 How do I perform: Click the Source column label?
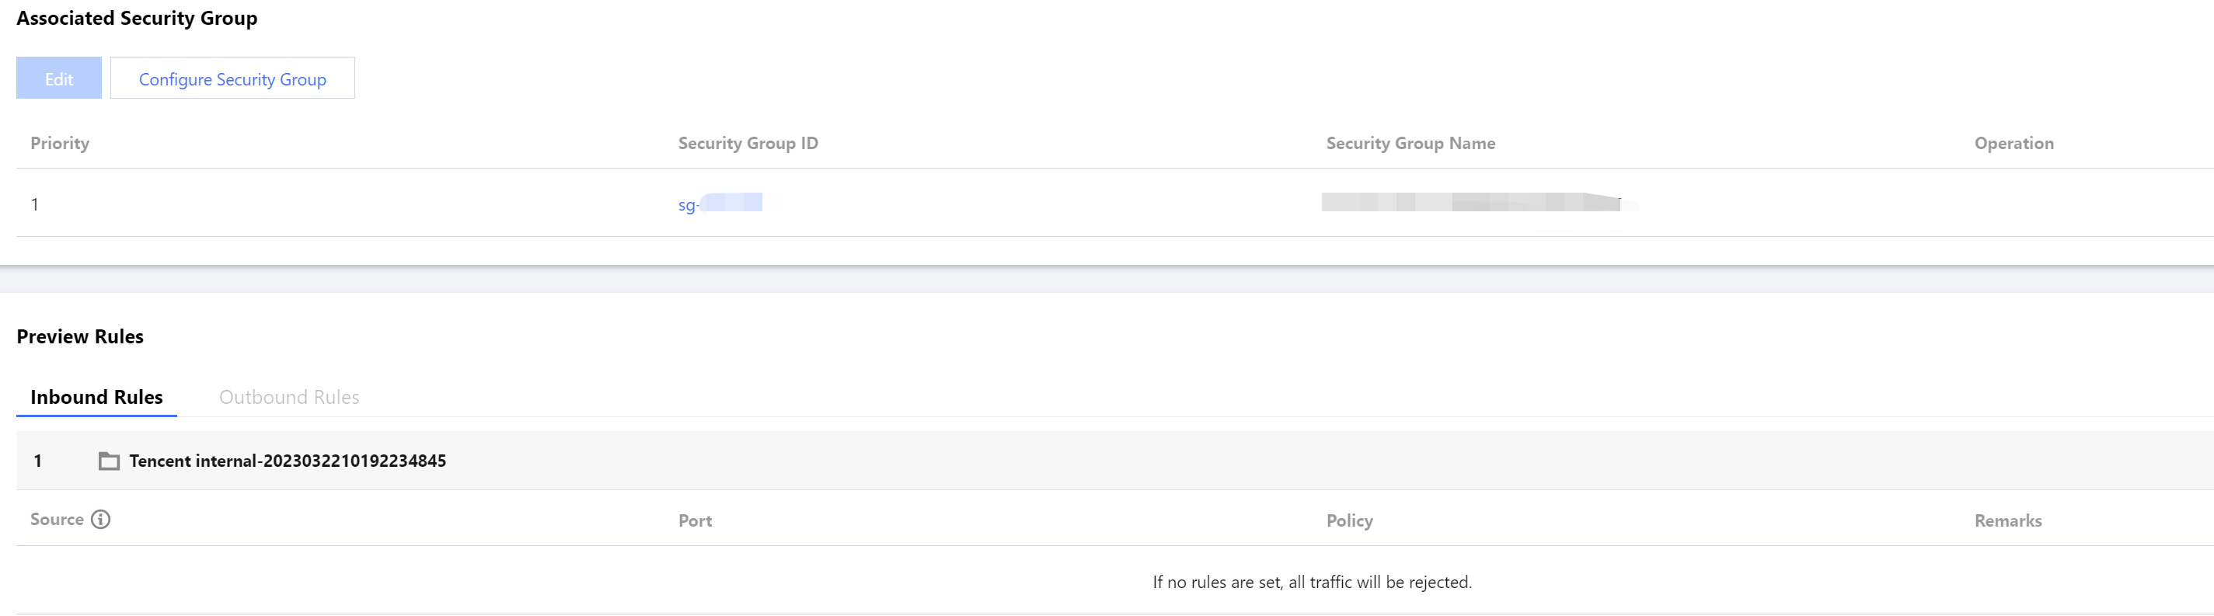point(57,519)
